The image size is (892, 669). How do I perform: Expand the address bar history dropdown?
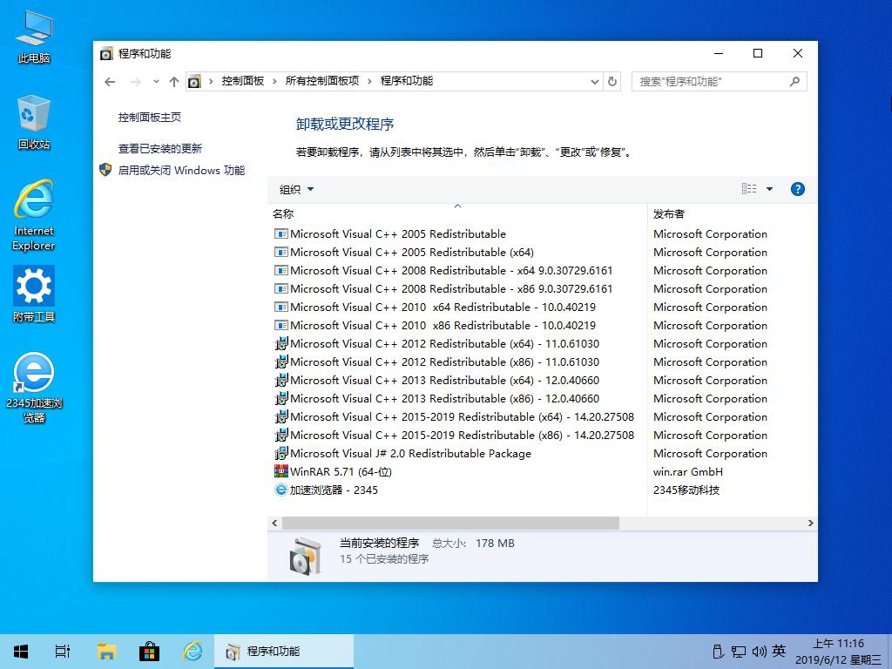pyautogui.click(x=595, y=82)
